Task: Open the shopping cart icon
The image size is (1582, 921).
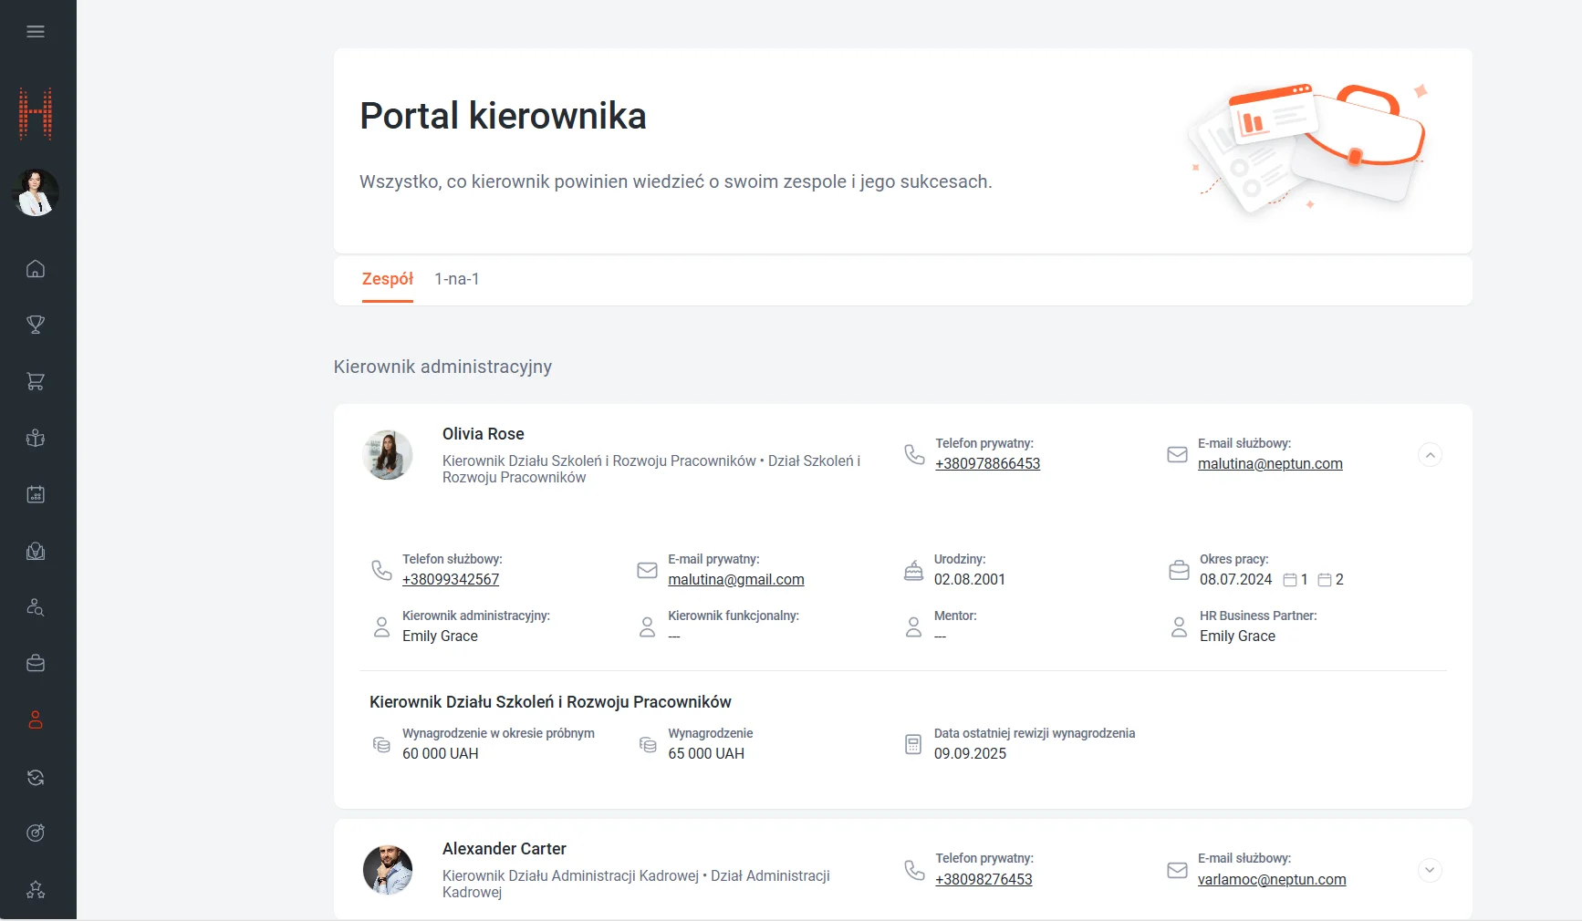Action: (x=36, y=381)
